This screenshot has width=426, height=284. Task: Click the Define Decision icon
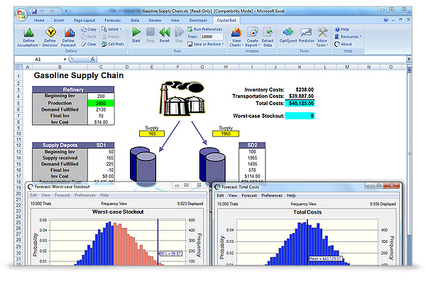[50, 33]
